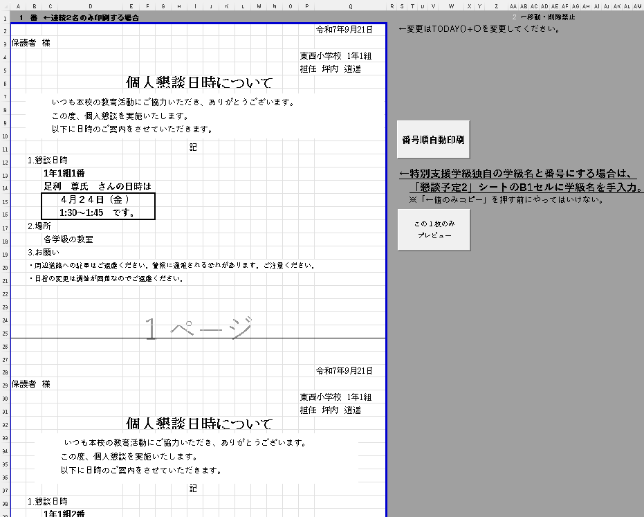Screen dimensions: 644x517
Task: Click the underlined 特別支援学級 instruction text
Action: click(x=517, y=174)
